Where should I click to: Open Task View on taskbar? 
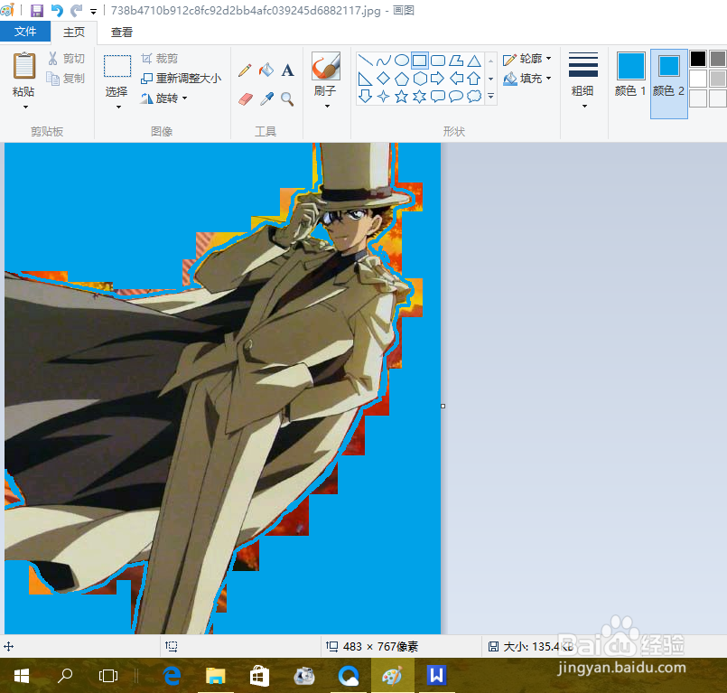[108, 675]
